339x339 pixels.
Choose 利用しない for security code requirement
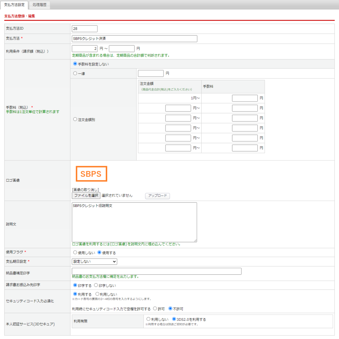pos(98,294)
